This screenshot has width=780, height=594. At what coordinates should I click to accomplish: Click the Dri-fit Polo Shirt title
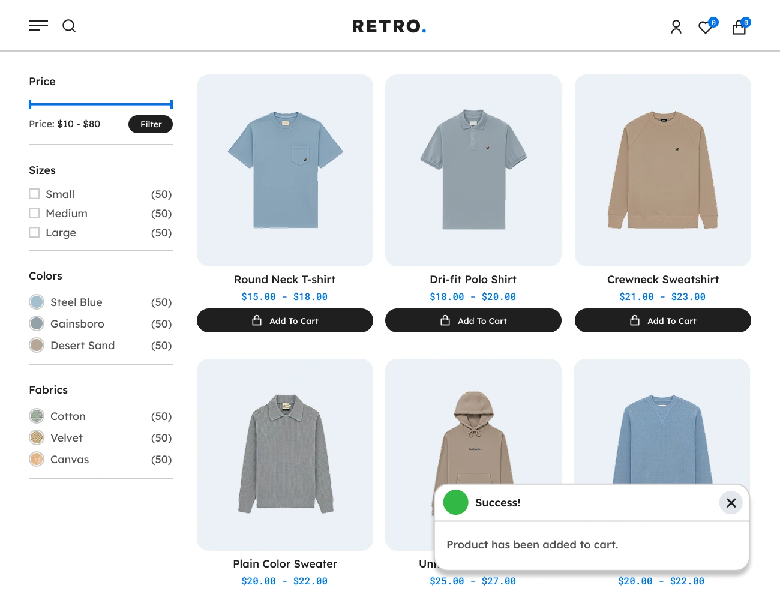pos(473,280)
